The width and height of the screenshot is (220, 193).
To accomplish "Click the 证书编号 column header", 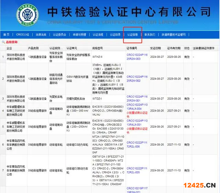I will (x=132, y=48).
